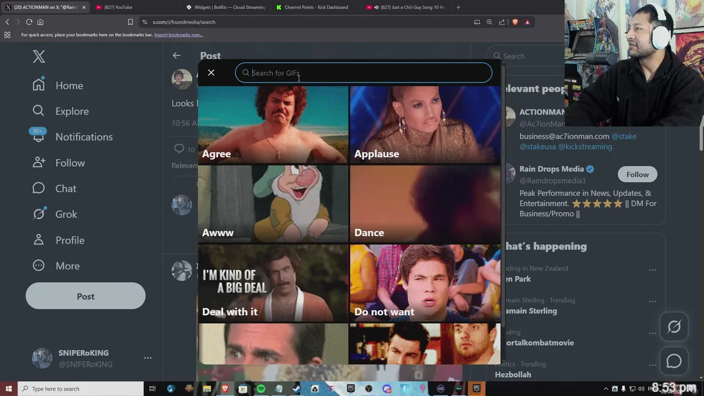The width and height of the screenshot is (704, 396).
Task: Select the Deal with it GIF category
Action: (273, 283)
